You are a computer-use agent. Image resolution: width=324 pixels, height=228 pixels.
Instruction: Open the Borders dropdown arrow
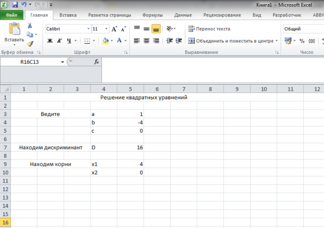(94, 41)
